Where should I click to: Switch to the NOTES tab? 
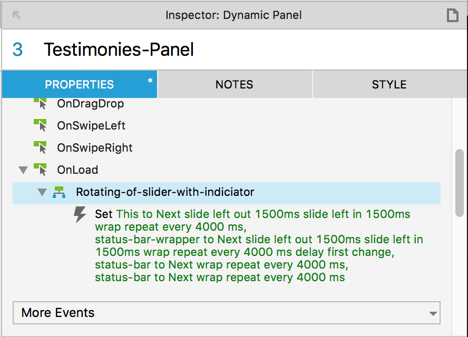point(234,84)
